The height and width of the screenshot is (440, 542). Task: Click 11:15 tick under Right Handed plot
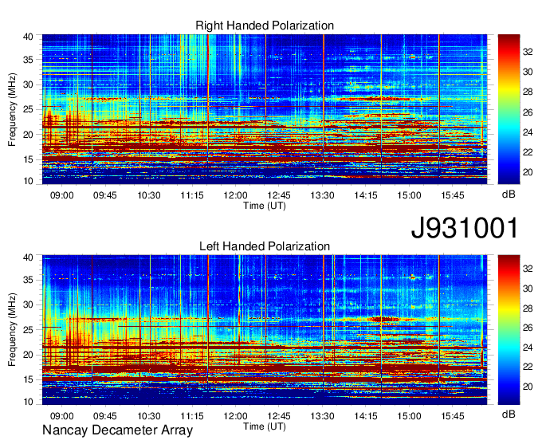(x=192, y=195)
